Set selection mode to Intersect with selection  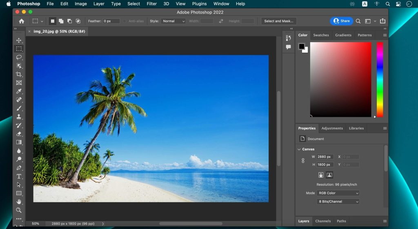pos(78,21)
